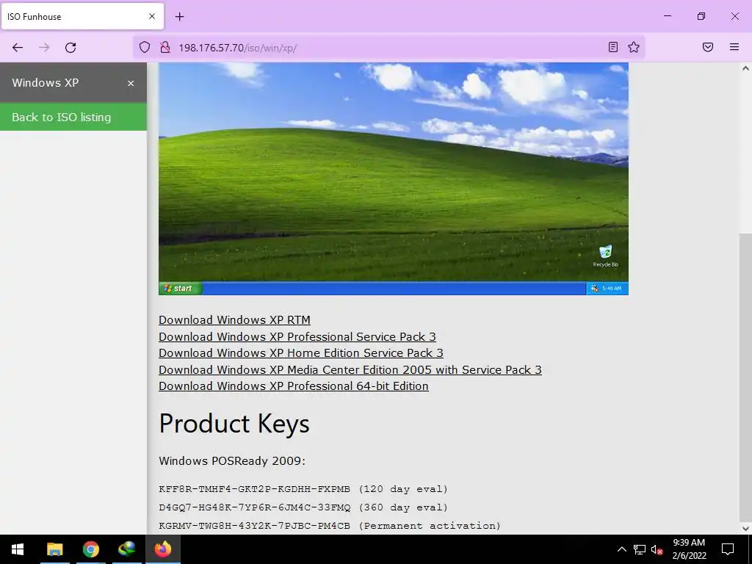The image size is (752, 564).
Task: Click the forward navigation arrow
Action: click(44, 48)
